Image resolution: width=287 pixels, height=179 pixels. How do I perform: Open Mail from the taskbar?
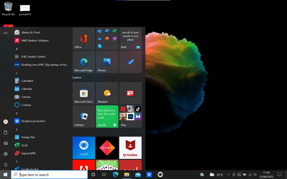pyautogui.click(x=138, y=175)
